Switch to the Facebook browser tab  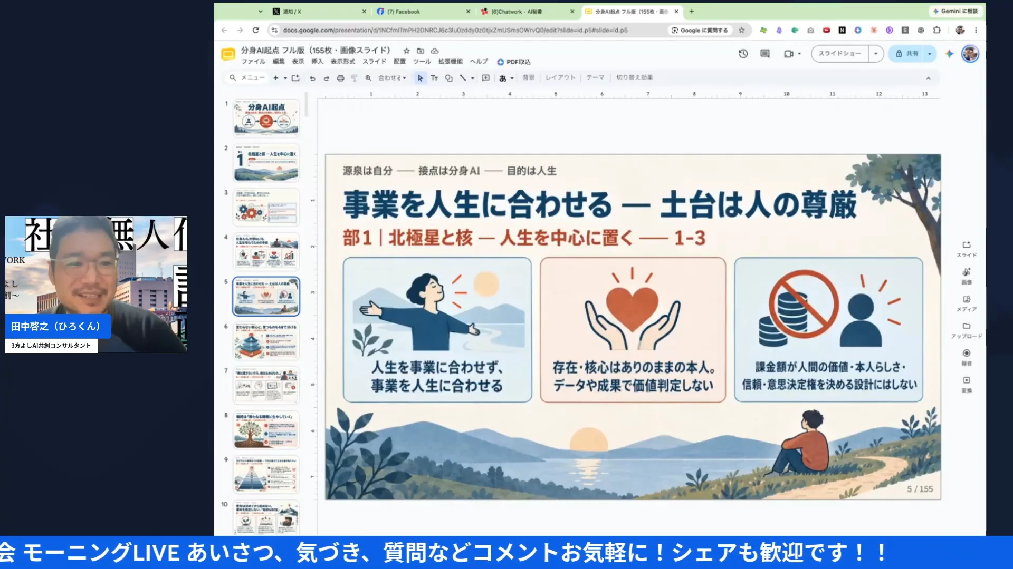pyautogui.click(x=423, y=11)
